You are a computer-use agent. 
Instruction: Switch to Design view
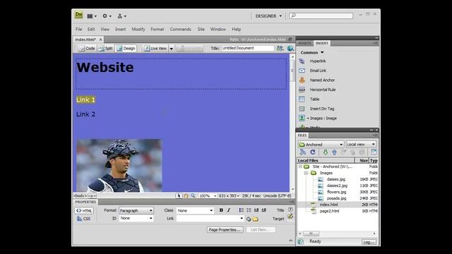[126, 49]
